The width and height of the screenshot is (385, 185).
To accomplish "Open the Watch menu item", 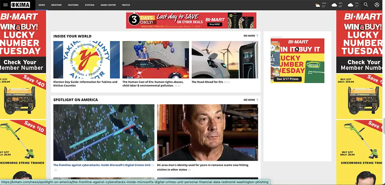I will (x=126, y=5).
